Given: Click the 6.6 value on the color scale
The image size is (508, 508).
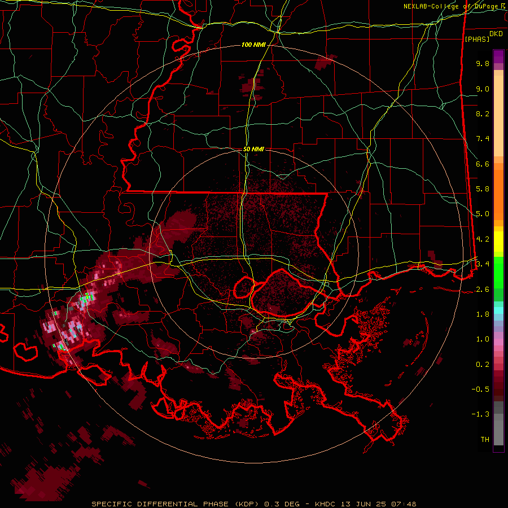Looking at the screenshot, I should click(483, 164).
